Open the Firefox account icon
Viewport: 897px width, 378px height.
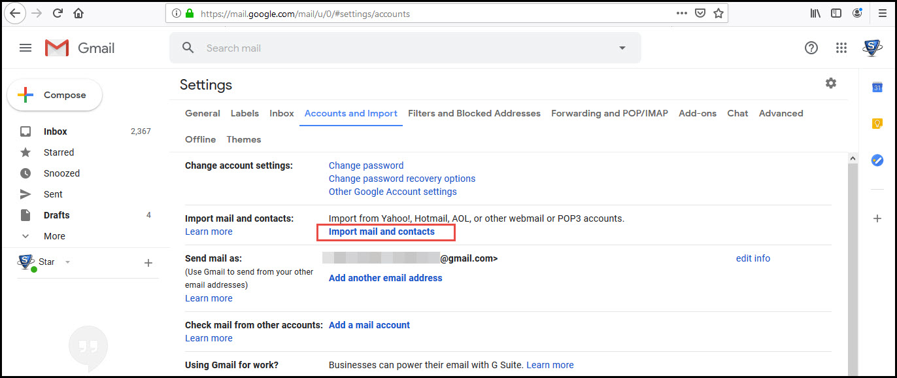tap(857, 13)
